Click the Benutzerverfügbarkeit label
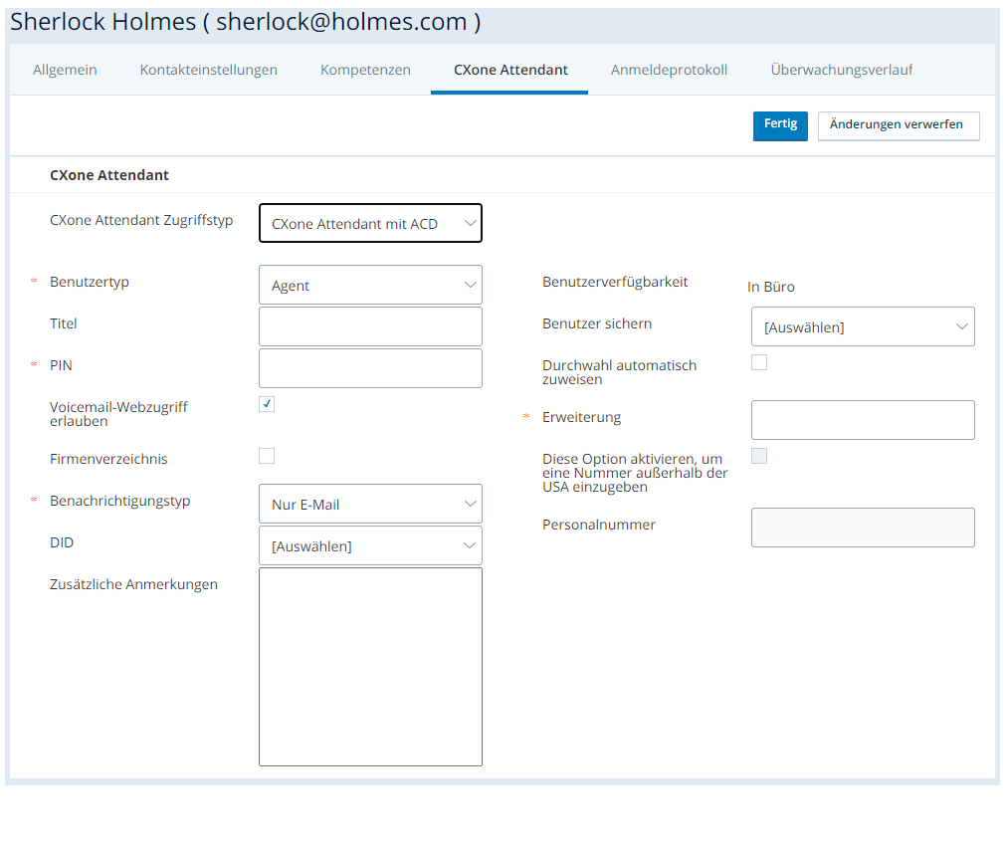The image size is (1007, 850). pos(615,282)
